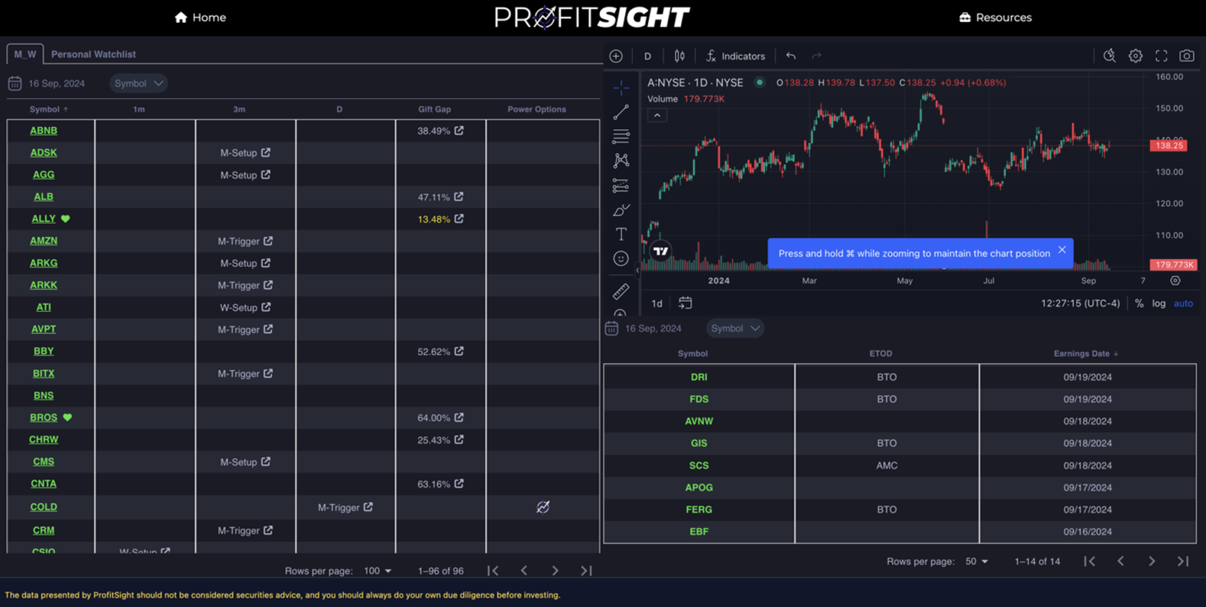Open the AMZN ticker link
The image size is (1206, 607).
pos(44,241)
